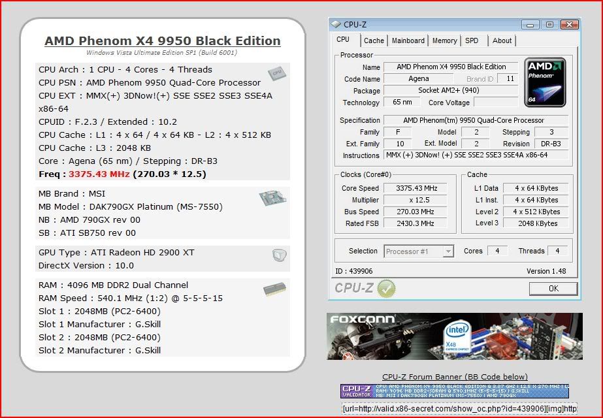Open the Cache tab
This screenshot has height=418, width=603.
(x=374, y=40)
